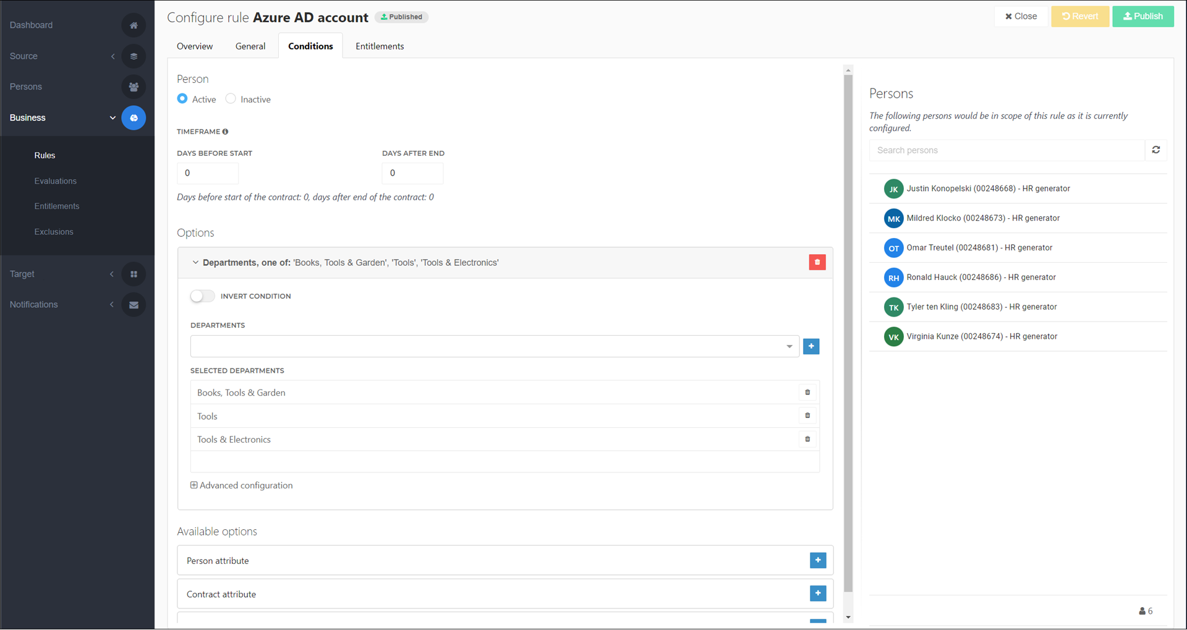Click the Close button
The width and height of the screenshot is (1187, 630).
point(1021,17)
